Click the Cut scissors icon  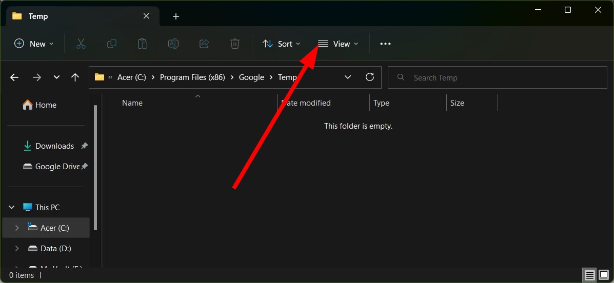[x=81, y=44]
